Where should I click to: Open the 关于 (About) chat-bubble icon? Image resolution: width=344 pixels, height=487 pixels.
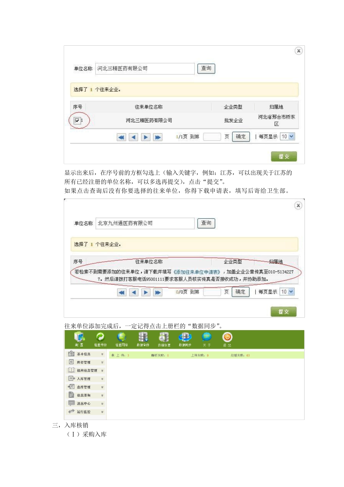[206, 337]
